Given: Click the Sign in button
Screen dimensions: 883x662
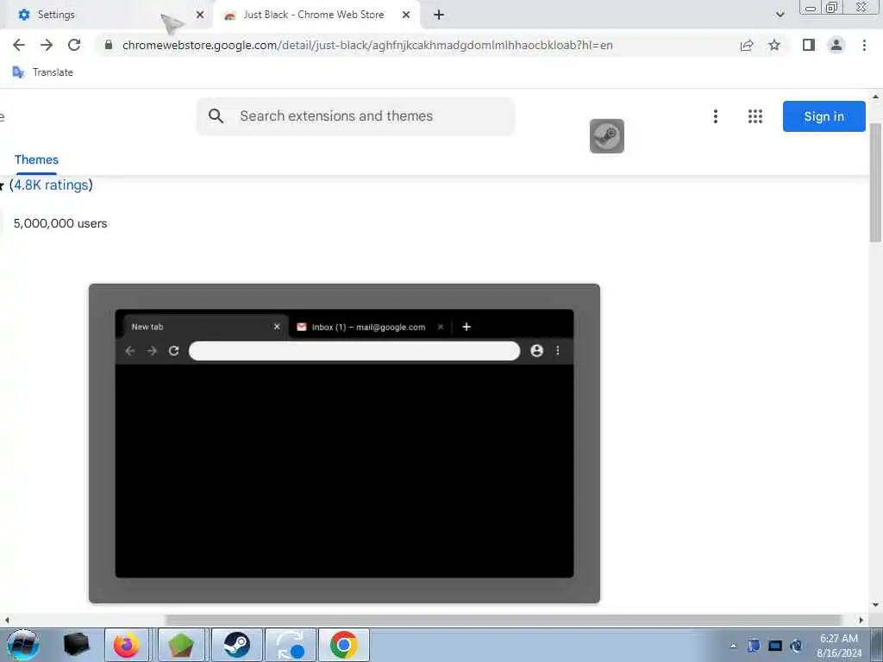Looking at the screenshot, I should coord(824,116).
